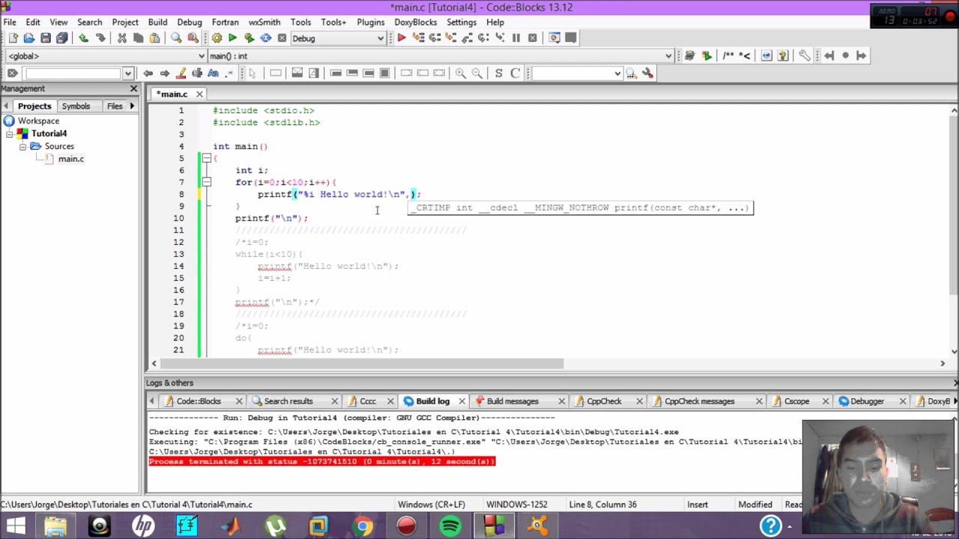Image resolution: width=959 pixels, height=539 pixels.
Task: Redo the last undone edit
Action: (x=100, y=38)
